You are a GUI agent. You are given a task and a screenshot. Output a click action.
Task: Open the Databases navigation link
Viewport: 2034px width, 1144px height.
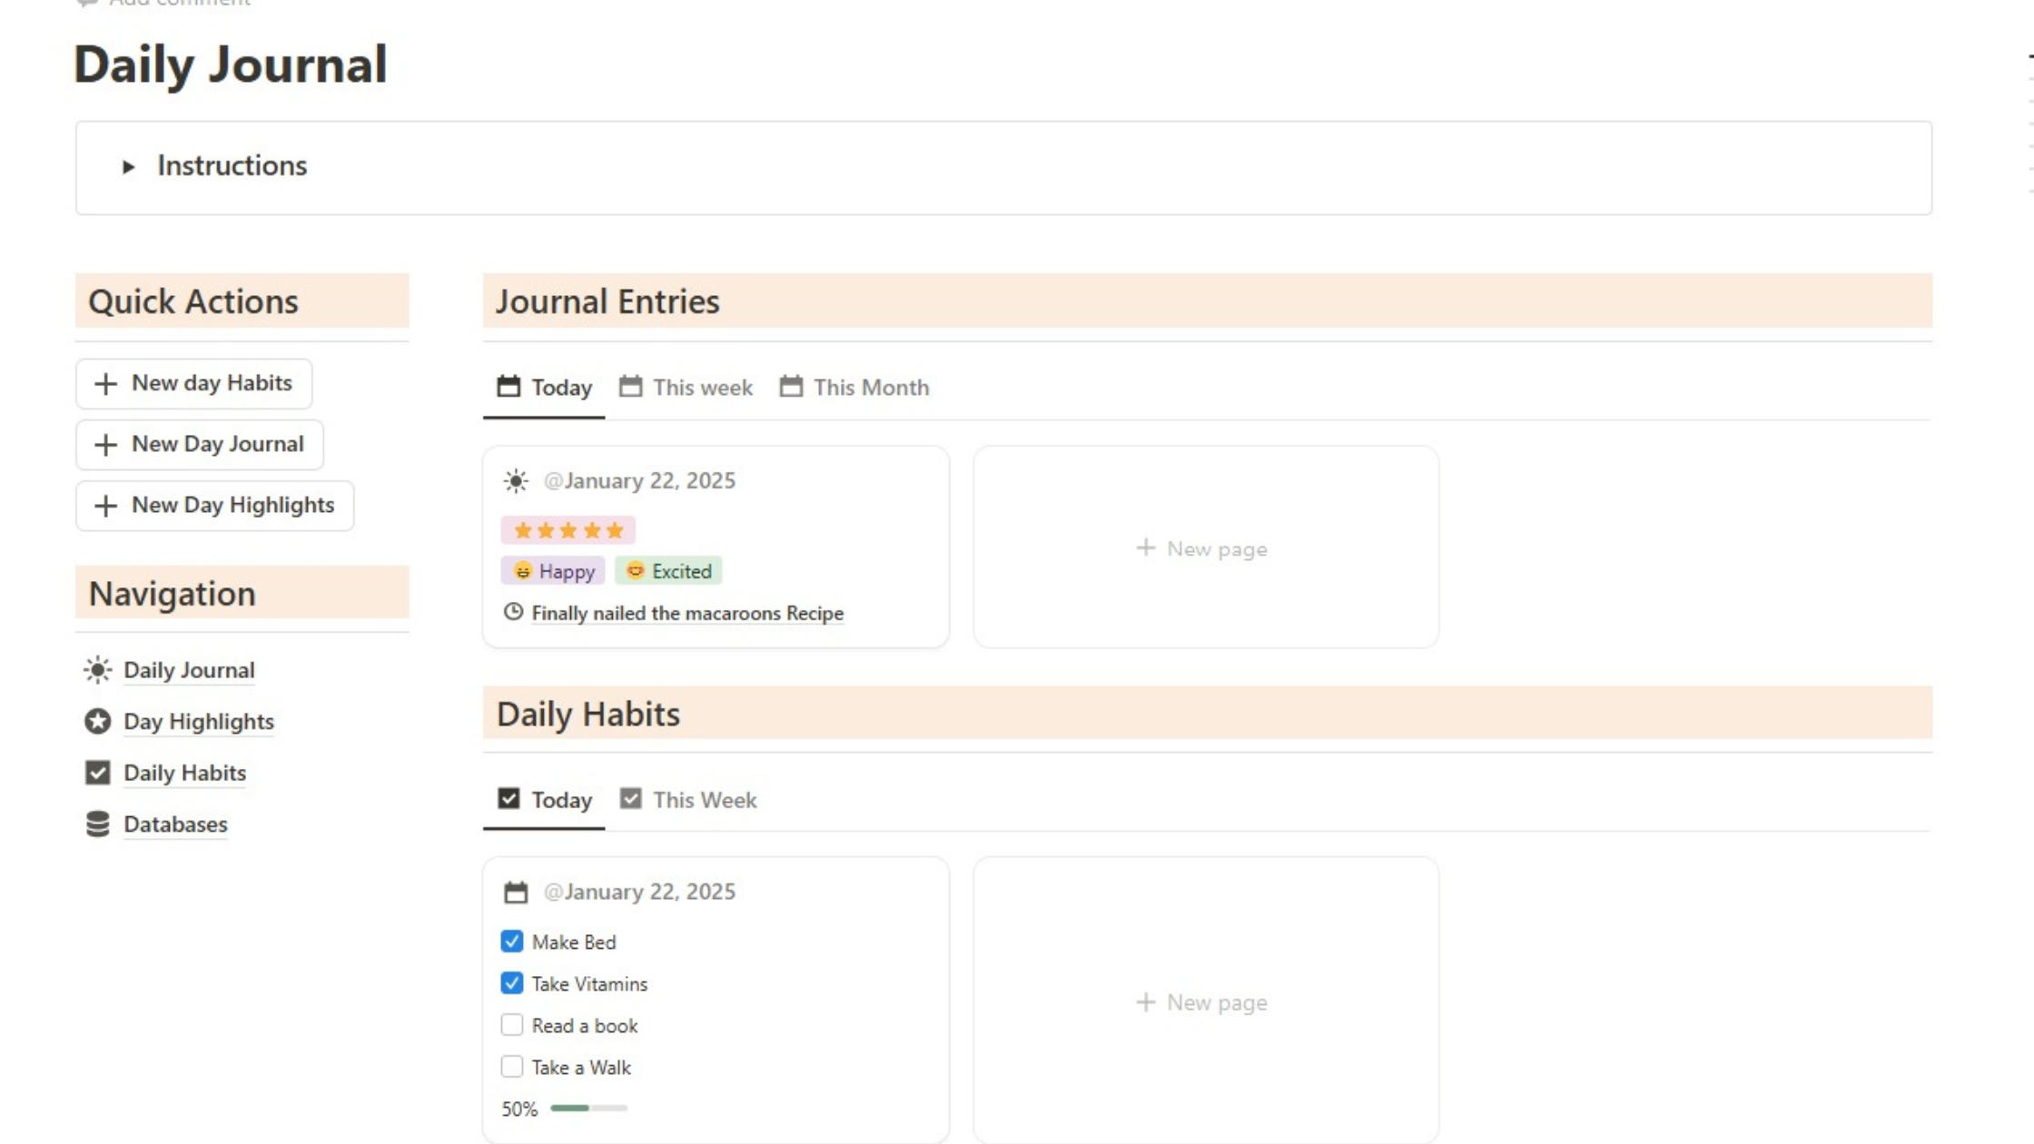(175, 824)
